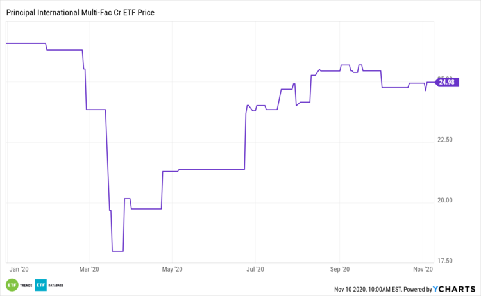This screenshot has height=296, width=481.
Task: Click the 22.50 y-axis value
Action: pos(445,140)
